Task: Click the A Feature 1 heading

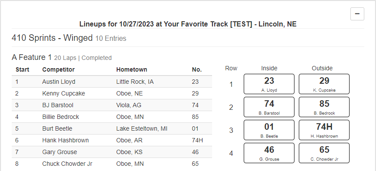Action: pyautogui.click(x=32, y=57)
